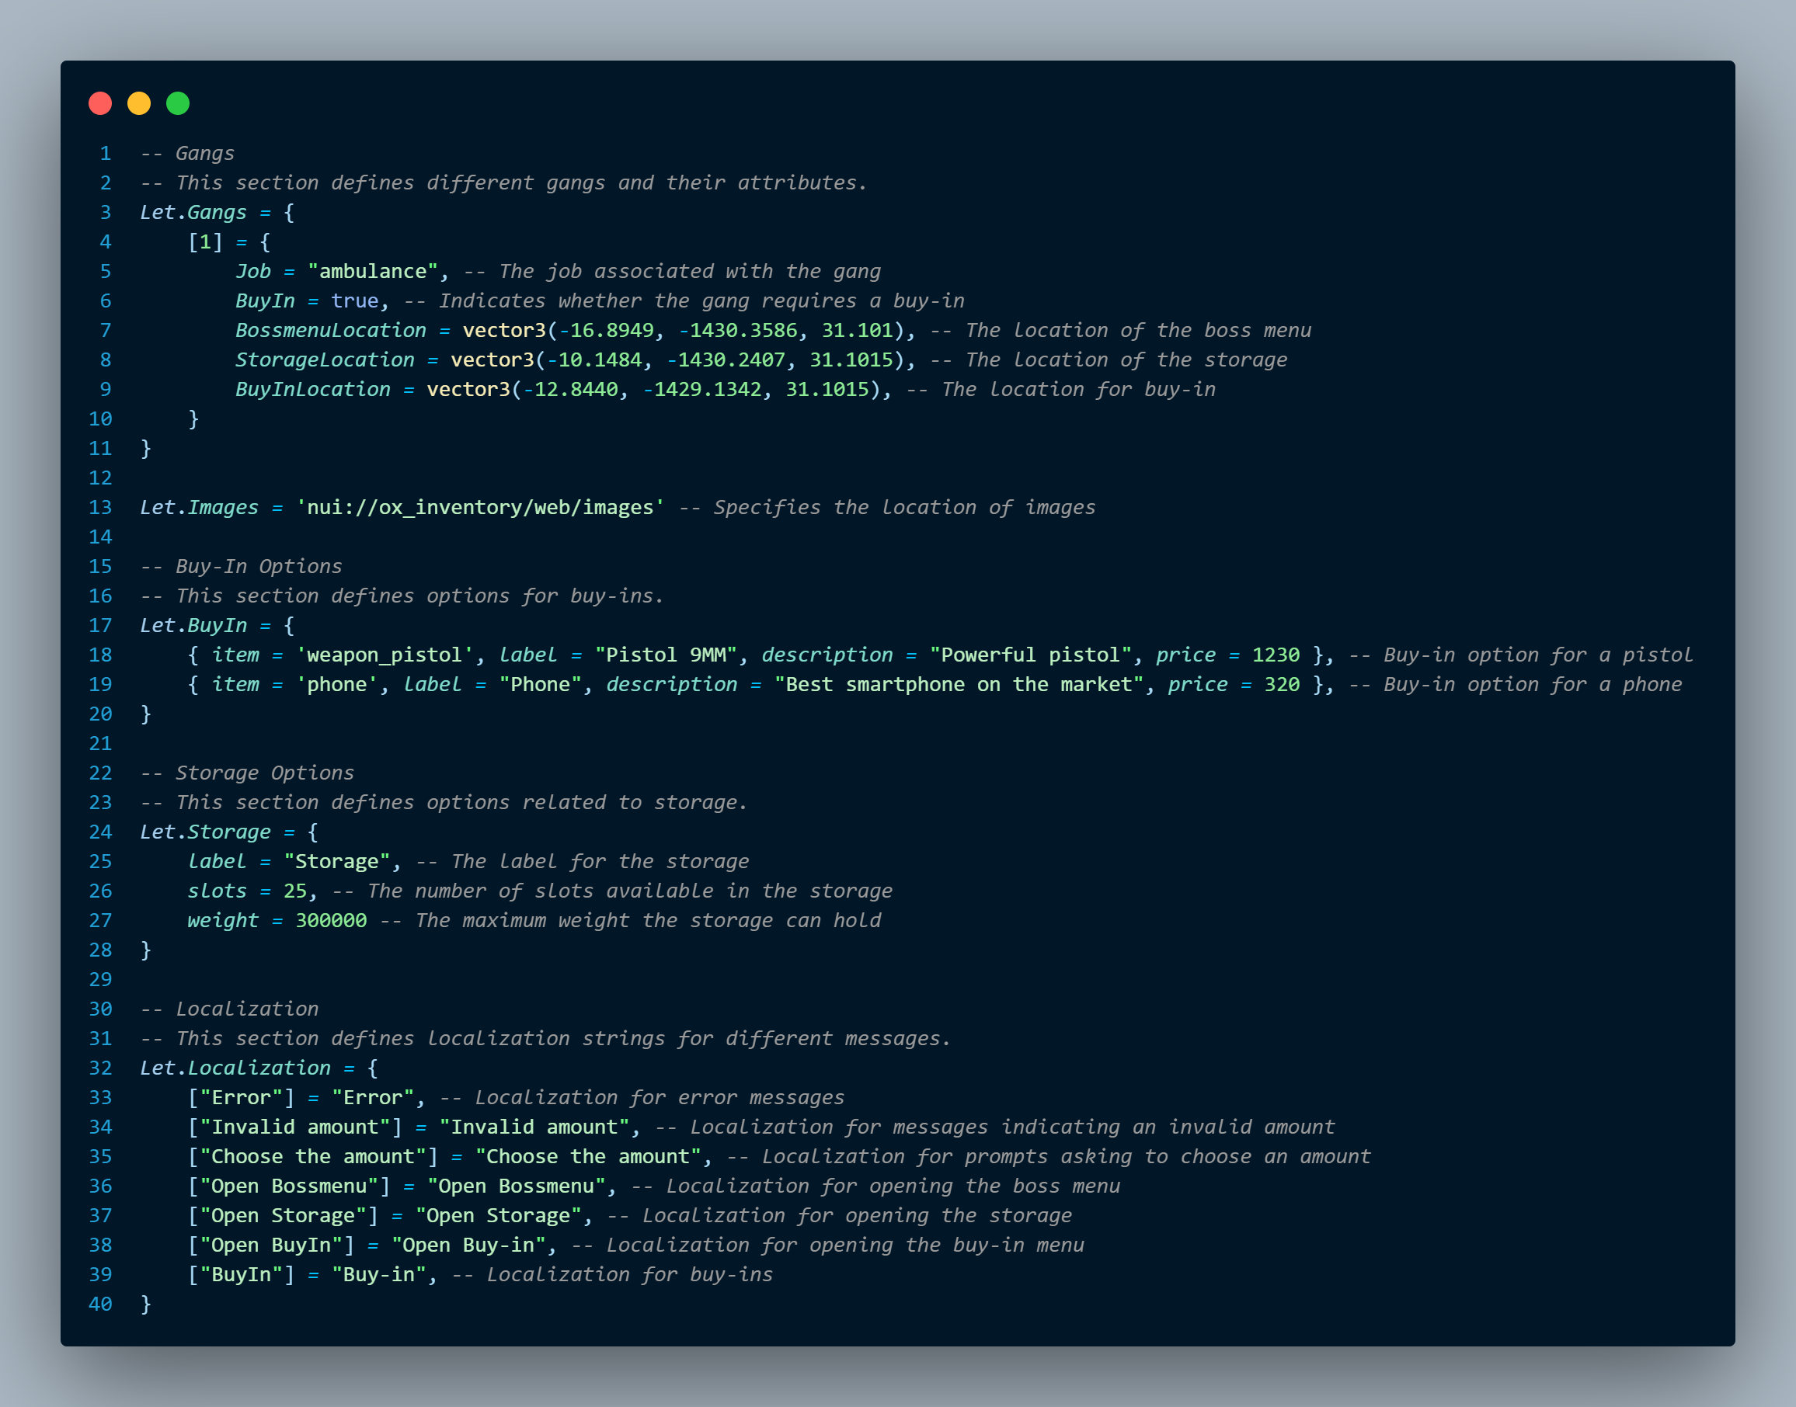Click the Storage Options comment heading
1796x1407 pixels.
pos(264,773)
